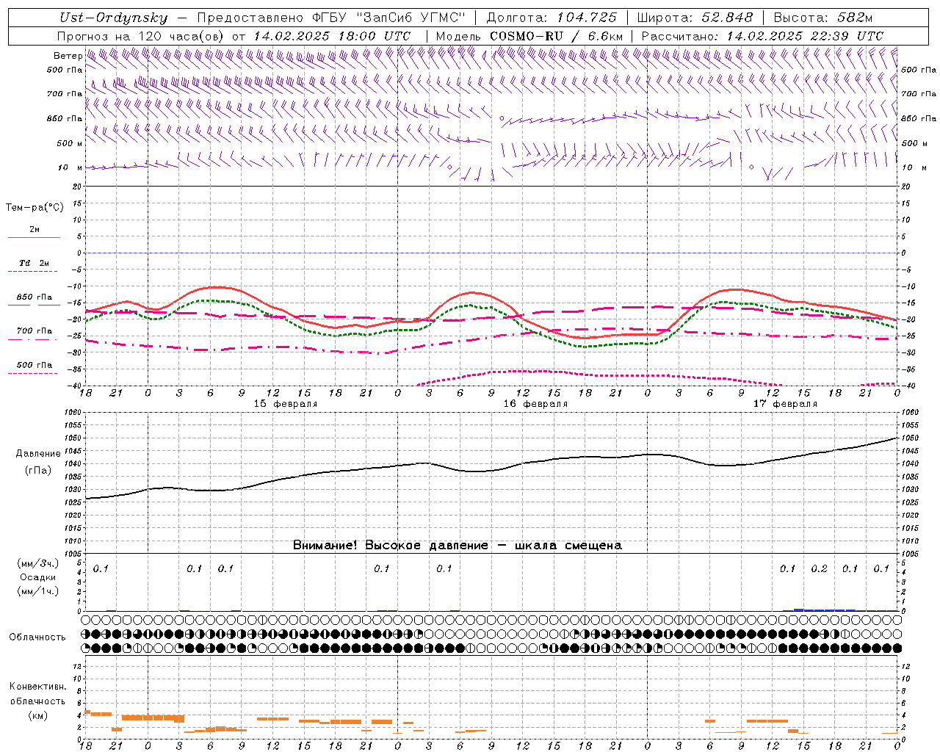Viewport: 940px width, 752px height.
Task: Click the 'Осадки' precipitation label
Action: [38, 577]
